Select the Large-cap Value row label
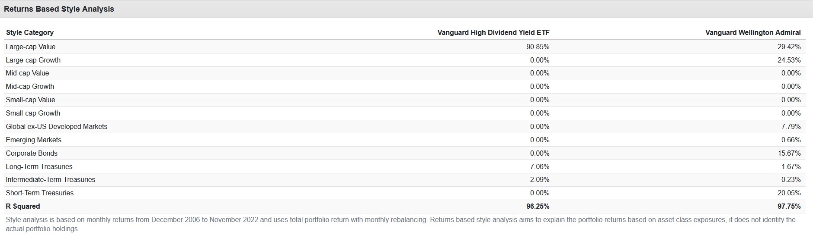This screenshot has width=813, height=238. 31,47
